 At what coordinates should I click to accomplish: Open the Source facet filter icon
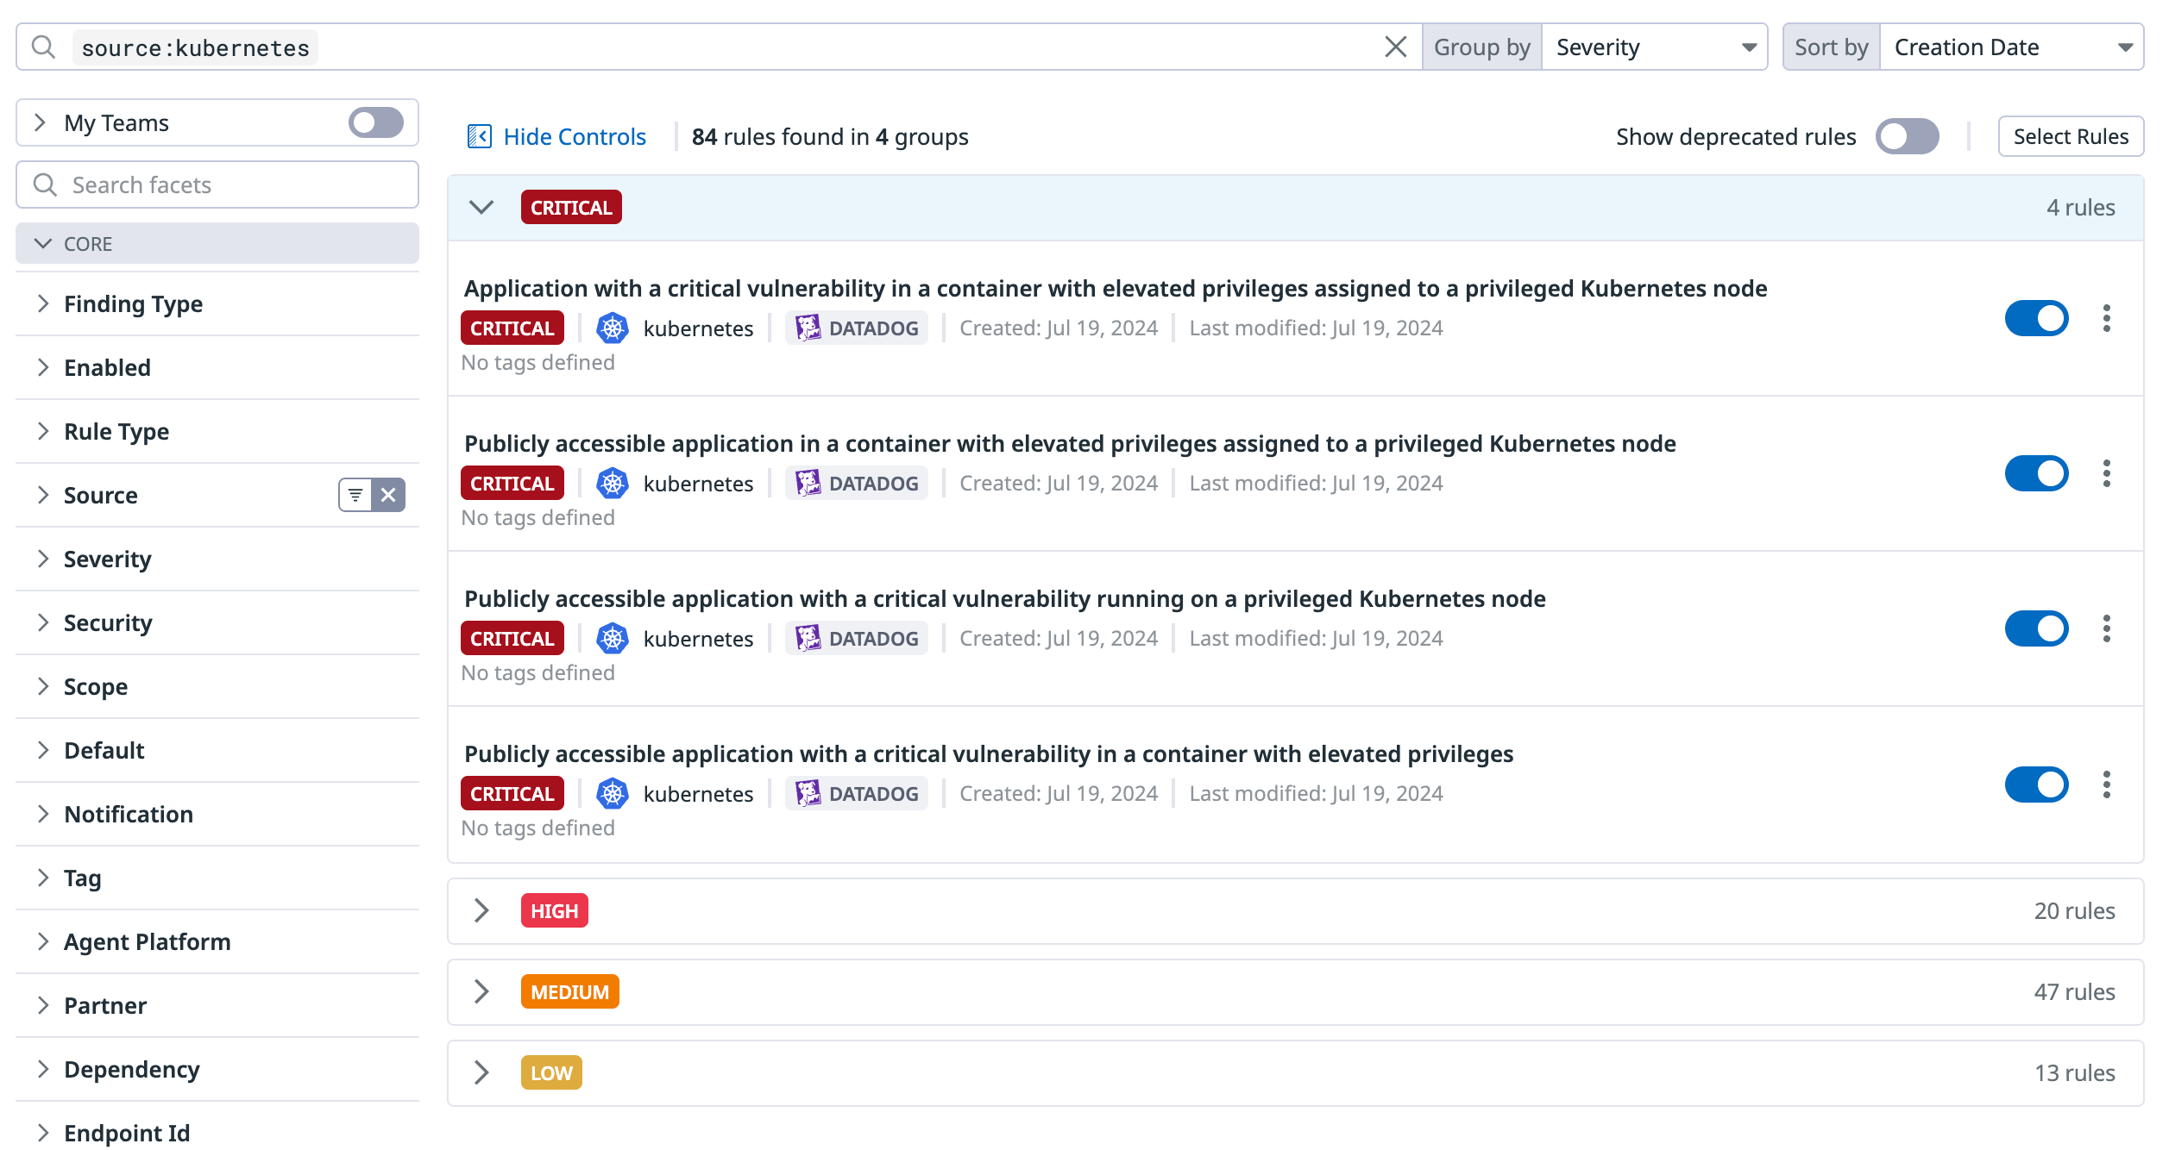(x=355, y=495)
